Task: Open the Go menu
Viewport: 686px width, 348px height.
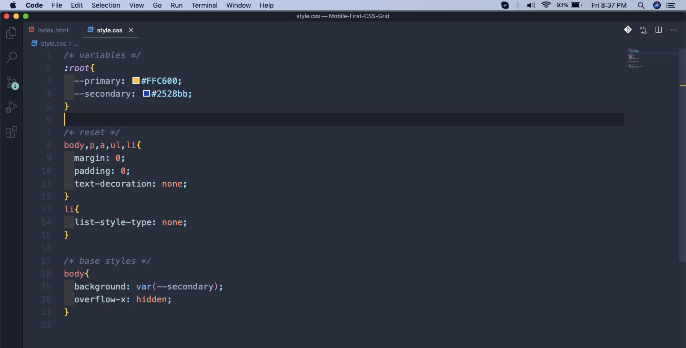Action: coord(157,5)
